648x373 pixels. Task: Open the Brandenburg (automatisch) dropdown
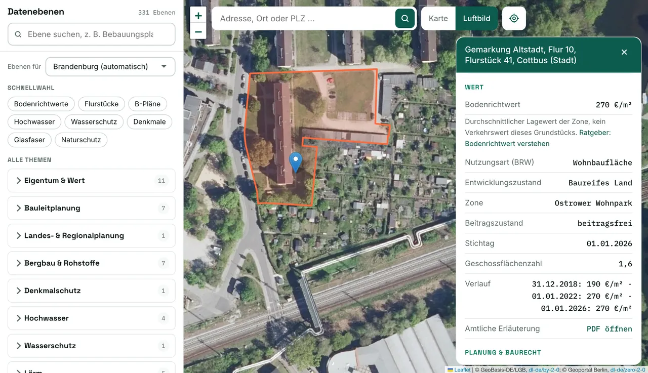point(110,66)
